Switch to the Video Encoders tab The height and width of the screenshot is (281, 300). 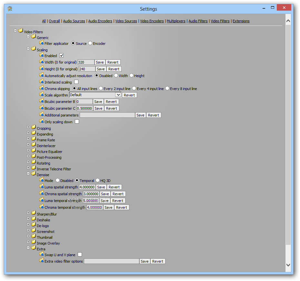pyautogui.click(x=152, y=21)
